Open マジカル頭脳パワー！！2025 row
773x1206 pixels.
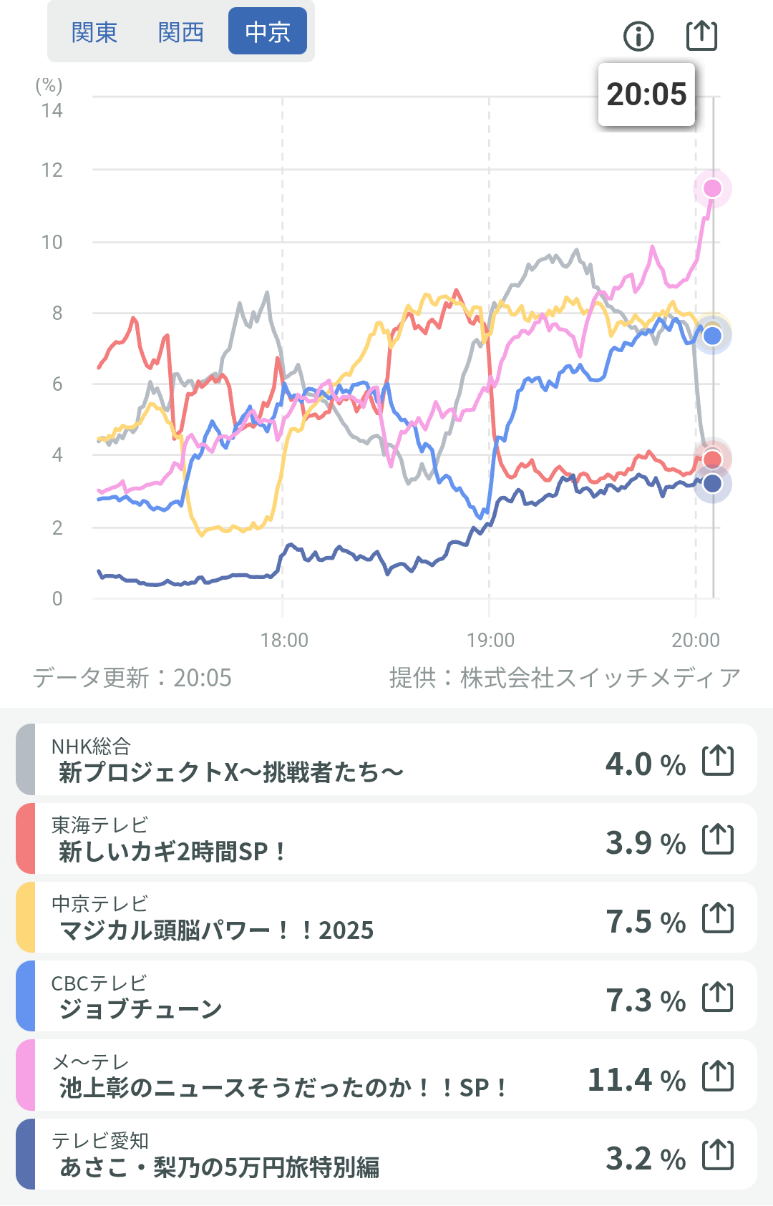pyautogui.click(x=386, y=917)
